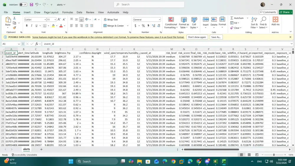
Task: Click the Increase Decimal icon
Action: coord(154,26)
